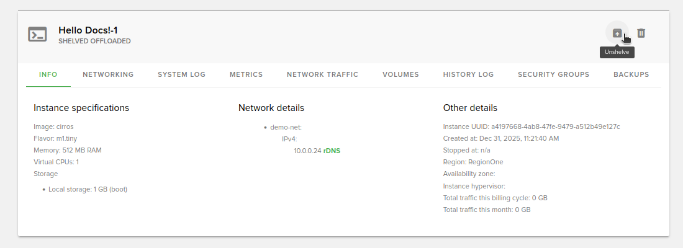The height and width of the screenshot is (248, 683).
Task: Click the rDNS link
Action: click(332, 151)
